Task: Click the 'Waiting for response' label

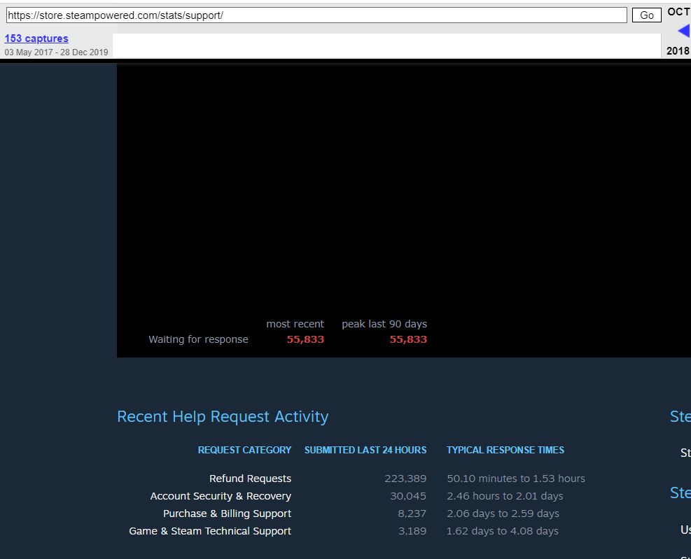Action: [x=198, y=339]
